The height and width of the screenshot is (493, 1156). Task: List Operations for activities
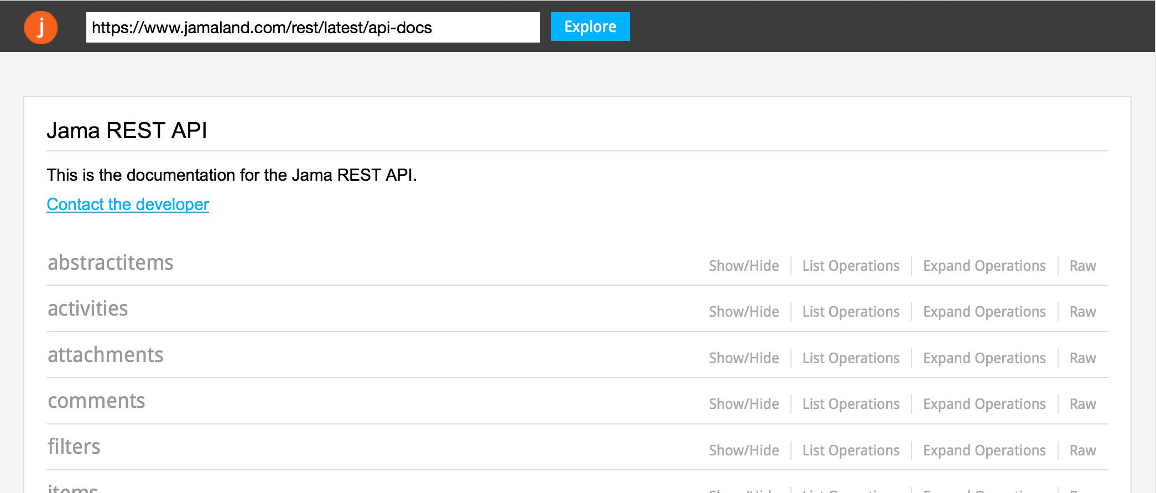[851, 312]
